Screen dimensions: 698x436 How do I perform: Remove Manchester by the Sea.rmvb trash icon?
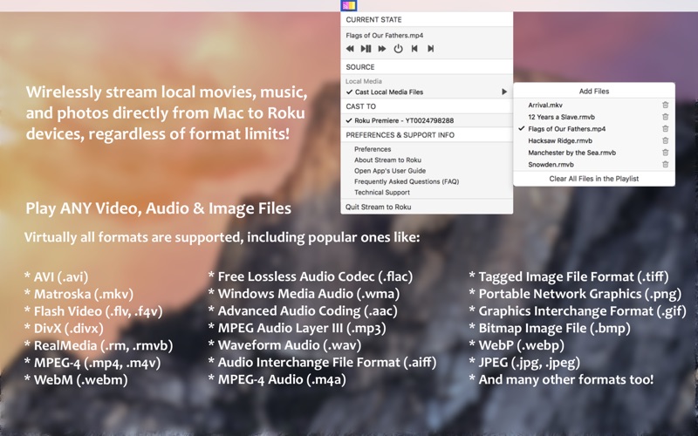[x=665, y=153]
